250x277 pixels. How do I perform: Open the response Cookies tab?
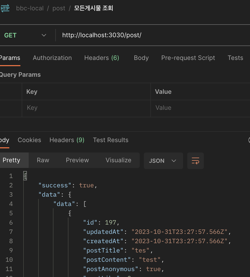[29, 140]
